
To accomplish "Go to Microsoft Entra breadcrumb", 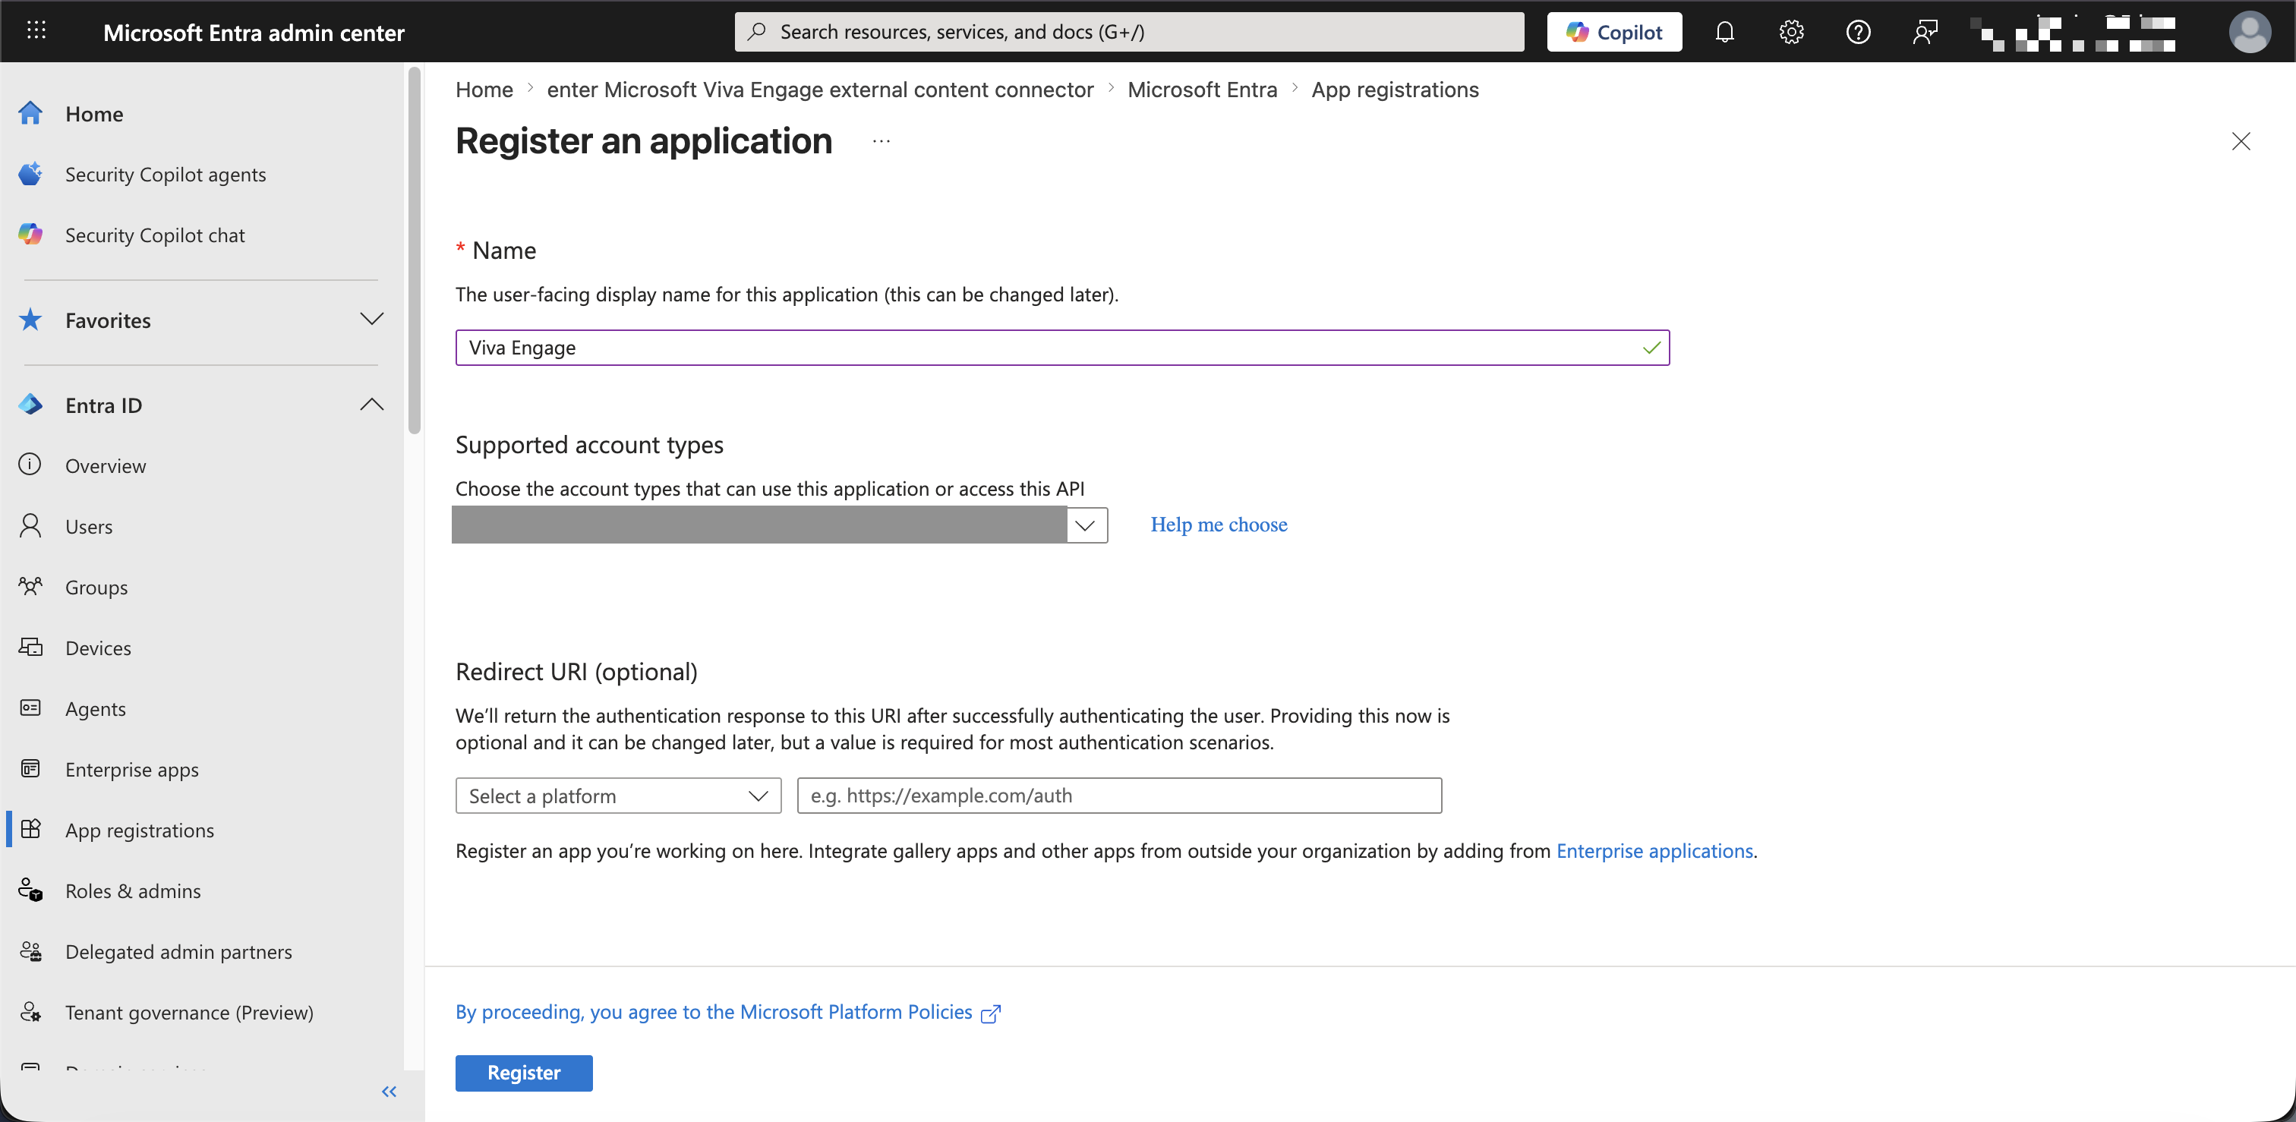I will [1201, 89].
